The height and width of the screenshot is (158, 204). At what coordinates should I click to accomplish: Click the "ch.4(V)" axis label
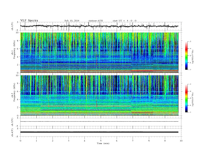(12, 132)
